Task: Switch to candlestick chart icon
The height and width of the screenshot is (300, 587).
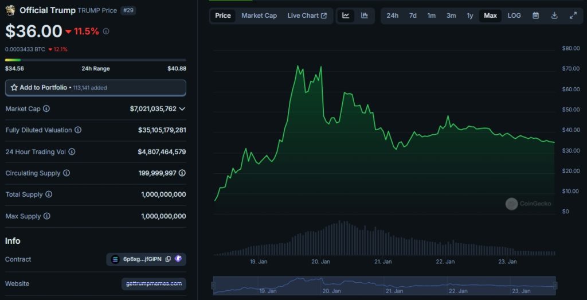Action: tap(364, 15)
